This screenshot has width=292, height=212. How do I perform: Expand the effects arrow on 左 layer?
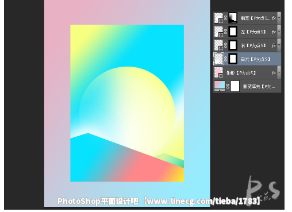pos(279,32)
